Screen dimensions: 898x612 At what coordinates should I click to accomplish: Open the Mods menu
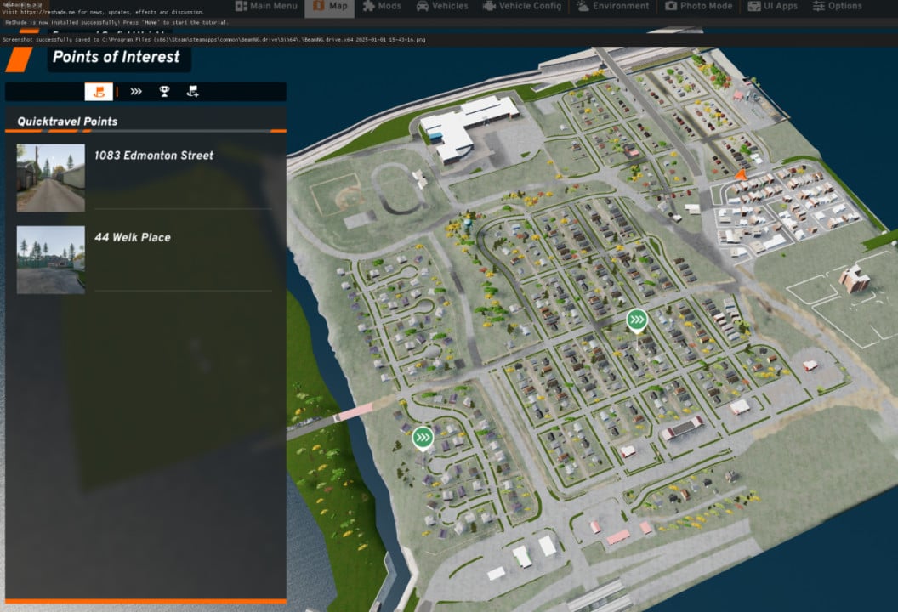(x=382, y=6)
